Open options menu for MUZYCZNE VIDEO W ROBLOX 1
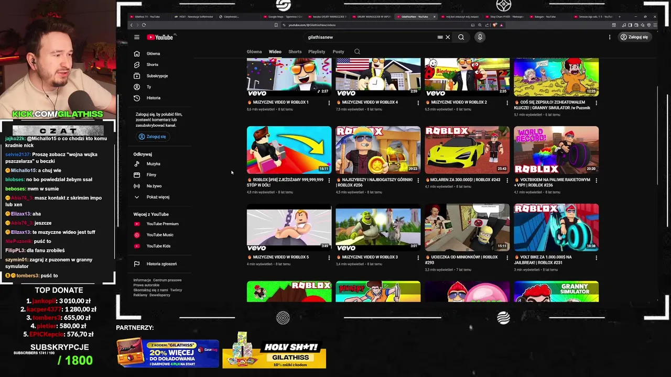This screenshot has height=377, width=671. click(x=329, y=103)
